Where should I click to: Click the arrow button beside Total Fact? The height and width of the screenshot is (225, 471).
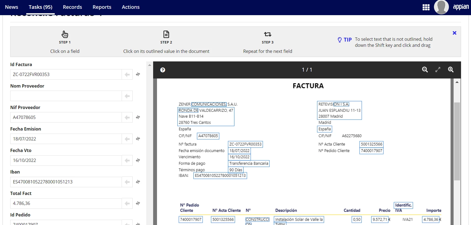click(127, 203)
